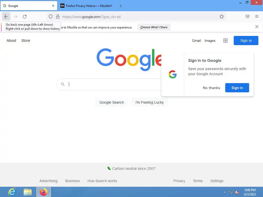Click the Sign in button in the page header

click(246, 41)
